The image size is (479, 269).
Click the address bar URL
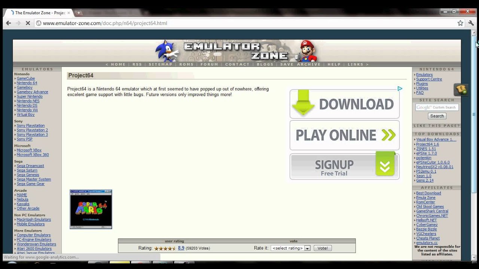105,23
